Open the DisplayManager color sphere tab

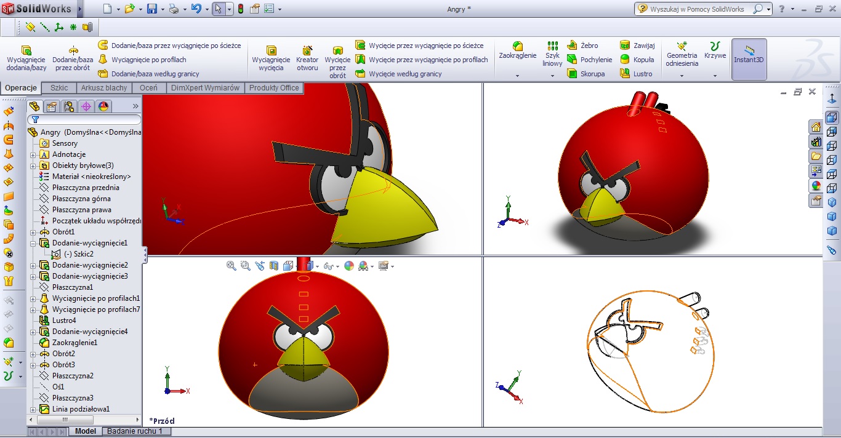[103, 106]
